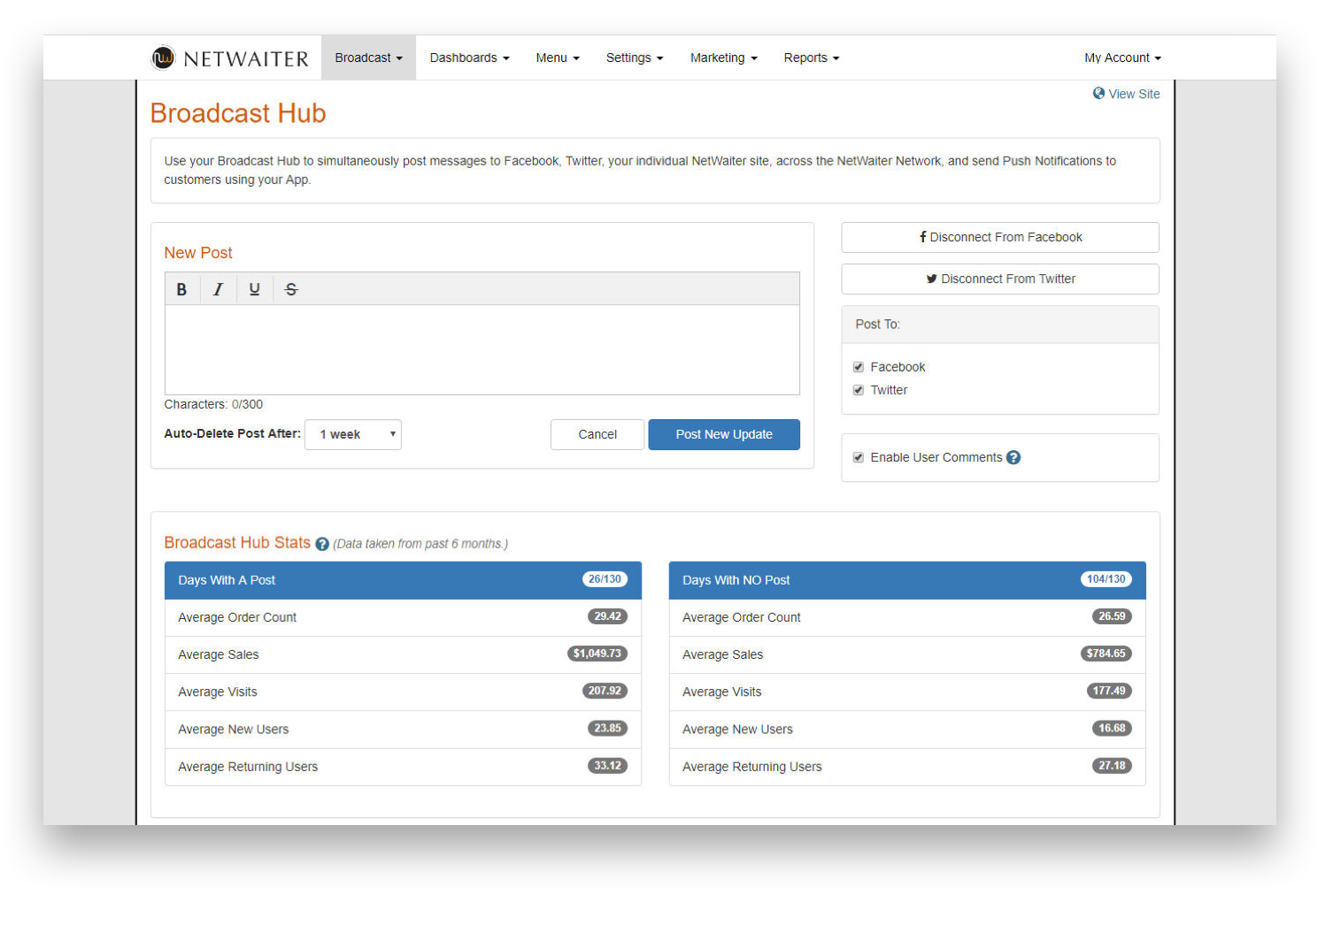Click the Post New Update button
Viewport: 1333px width, 925px height.
click(x=724, y=434)
